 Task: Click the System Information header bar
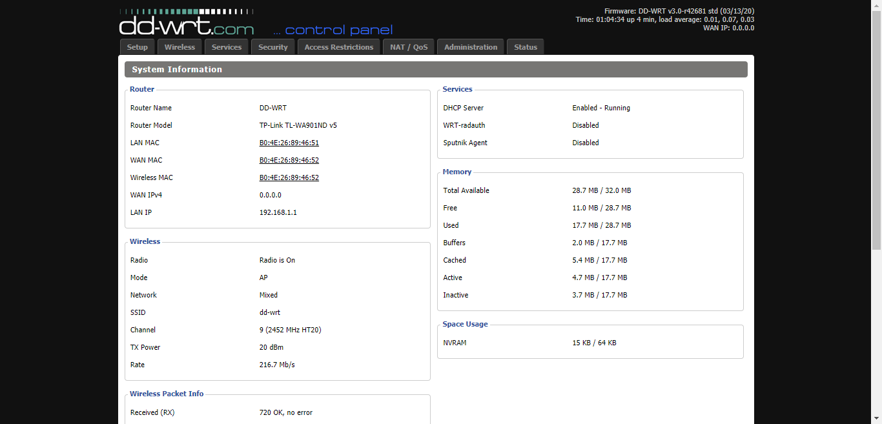point(436,69)
